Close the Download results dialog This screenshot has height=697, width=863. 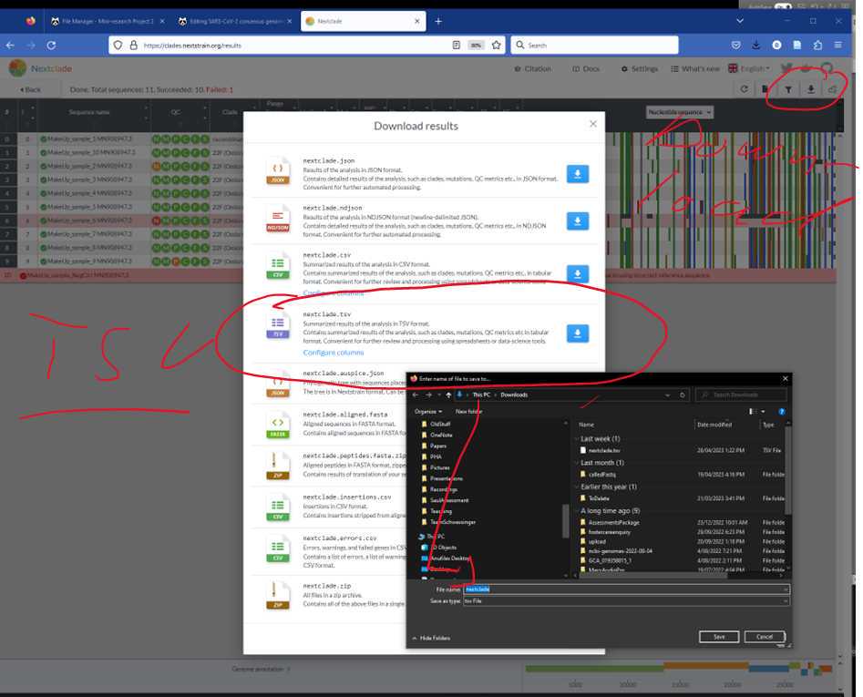[592, 124]
